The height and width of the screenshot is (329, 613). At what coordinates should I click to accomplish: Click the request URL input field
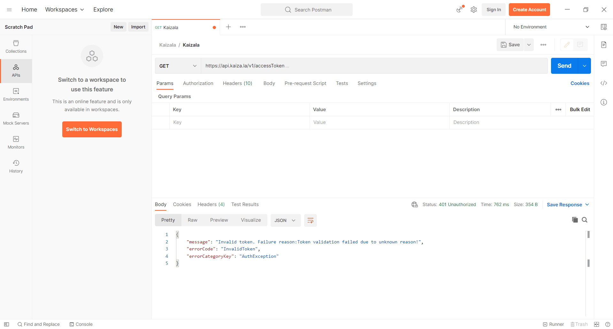click(x=374, y=66)
